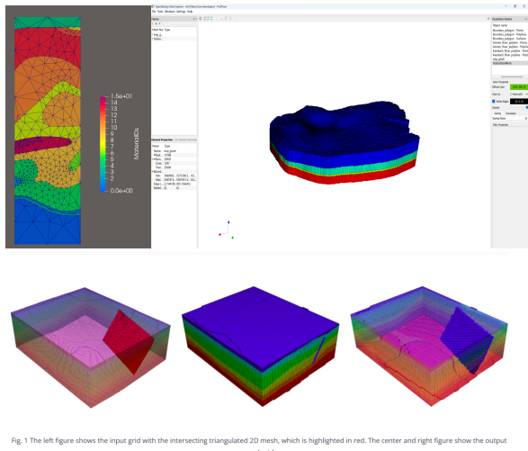The width and height of the screenshot is (528, 451).
Task: Select Kaesbach_River_polyline - Points entry
Action: (510, 51)
